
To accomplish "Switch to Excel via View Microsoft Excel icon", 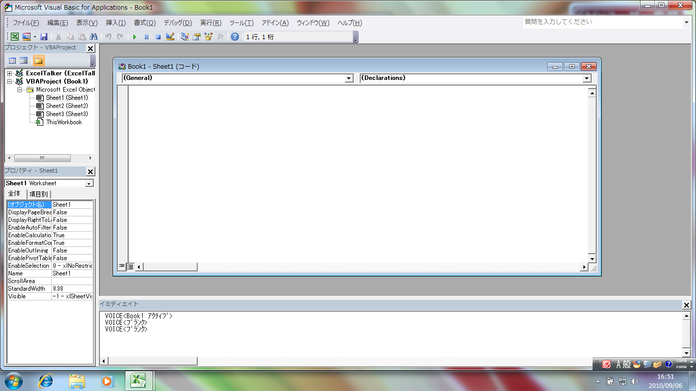I will point(15,37).
